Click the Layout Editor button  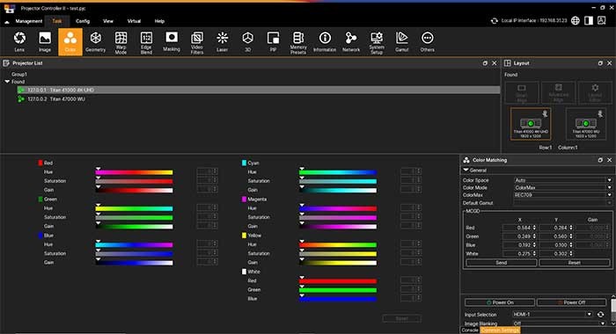595,92
